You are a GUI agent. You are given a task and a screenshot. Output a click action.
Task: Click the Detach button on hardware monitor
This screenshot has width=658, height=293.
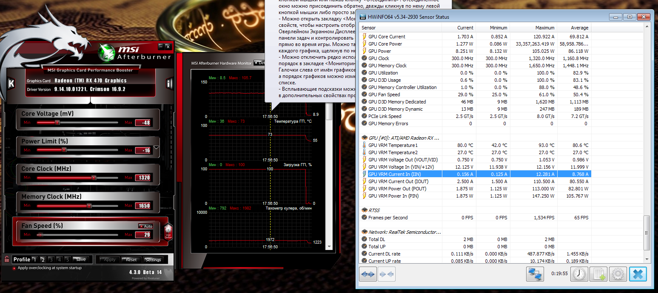click(x=259, y=63)
